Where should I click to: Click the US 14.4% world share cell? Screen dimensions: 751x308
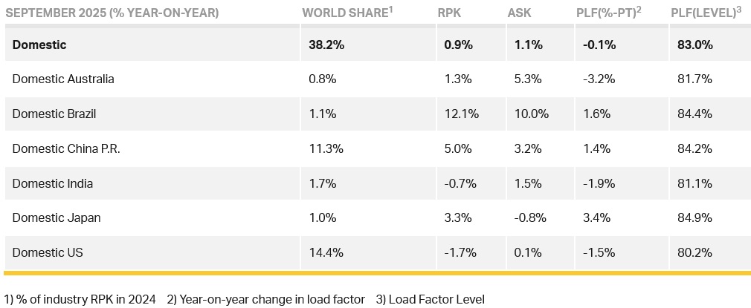click(326, 252)
